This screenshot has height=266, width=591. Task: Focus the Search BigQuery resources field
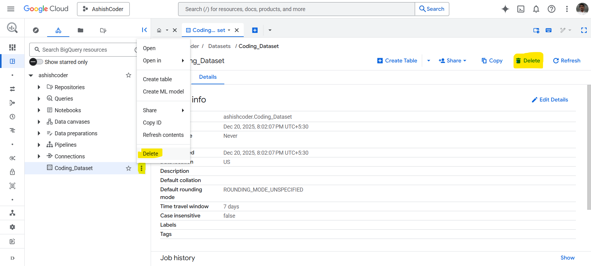coord(83,50)
